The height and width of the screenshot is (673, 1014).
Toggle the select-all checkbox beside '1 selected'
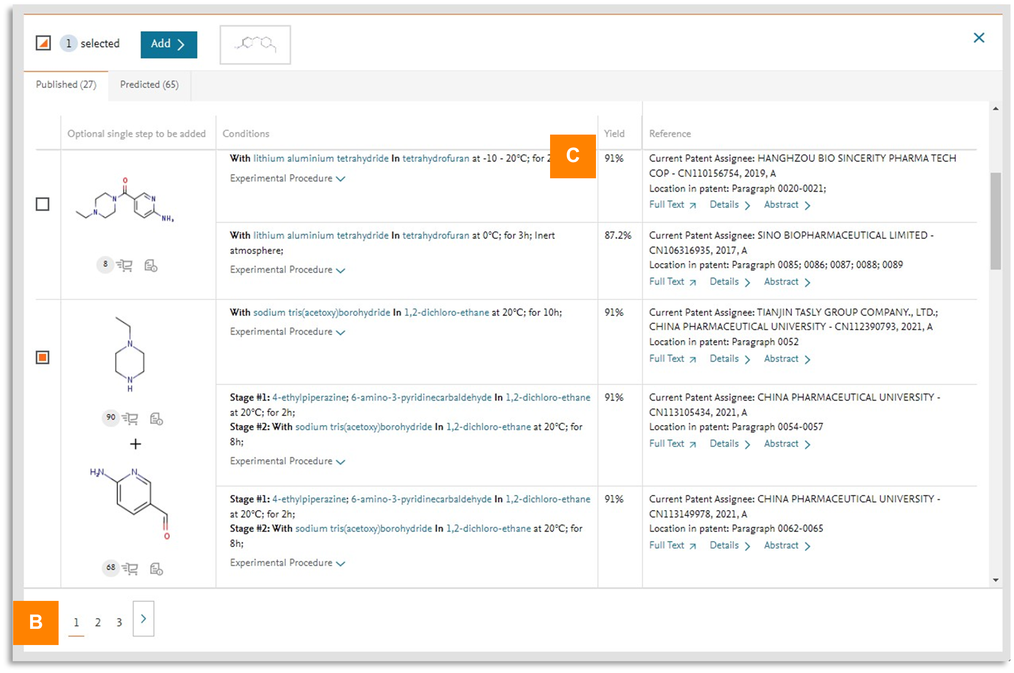pyautogui.click(x=43, y=43)
